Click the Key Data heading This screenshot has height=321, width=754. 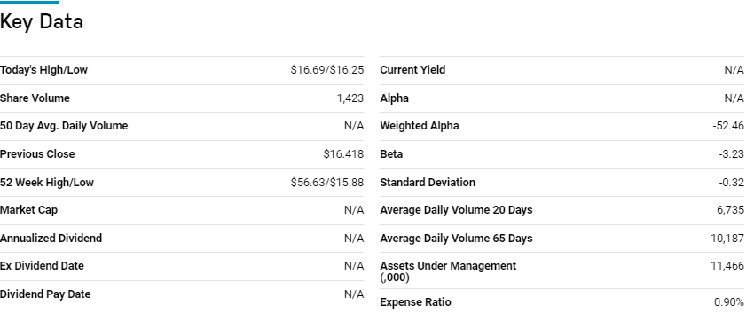(42, 21)
